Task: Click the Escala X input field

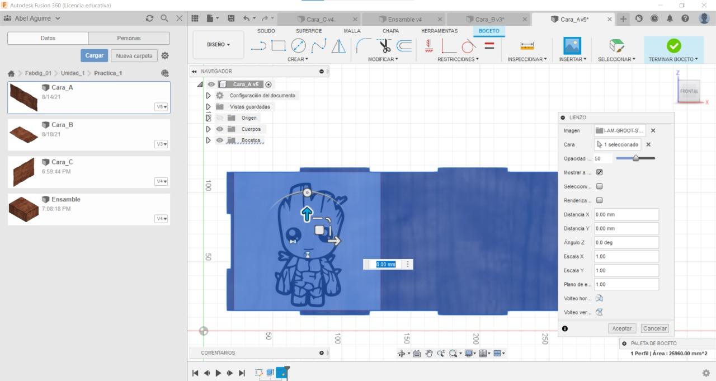Action: (626, 256)
